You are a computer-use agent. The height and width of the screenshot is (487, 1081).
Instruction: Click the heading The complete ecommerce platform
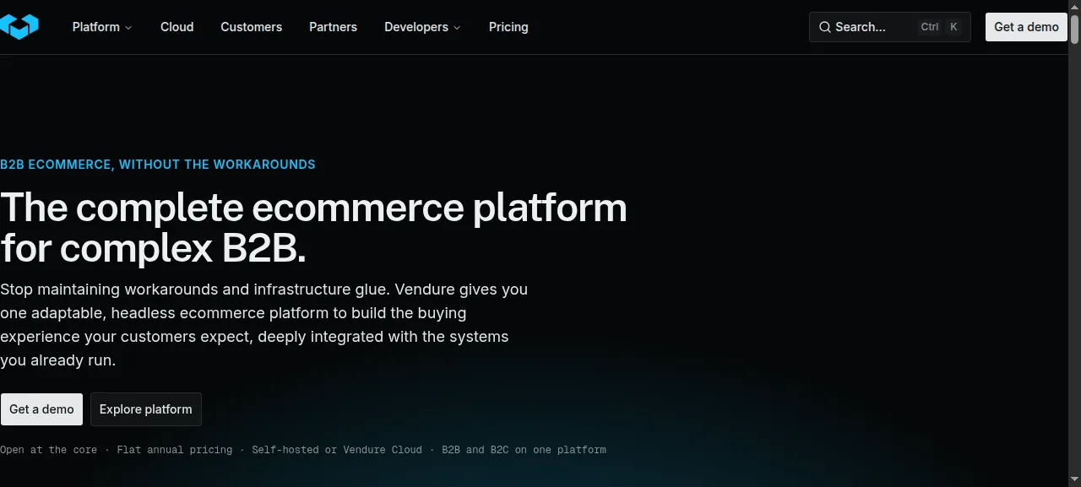point(313,228)
